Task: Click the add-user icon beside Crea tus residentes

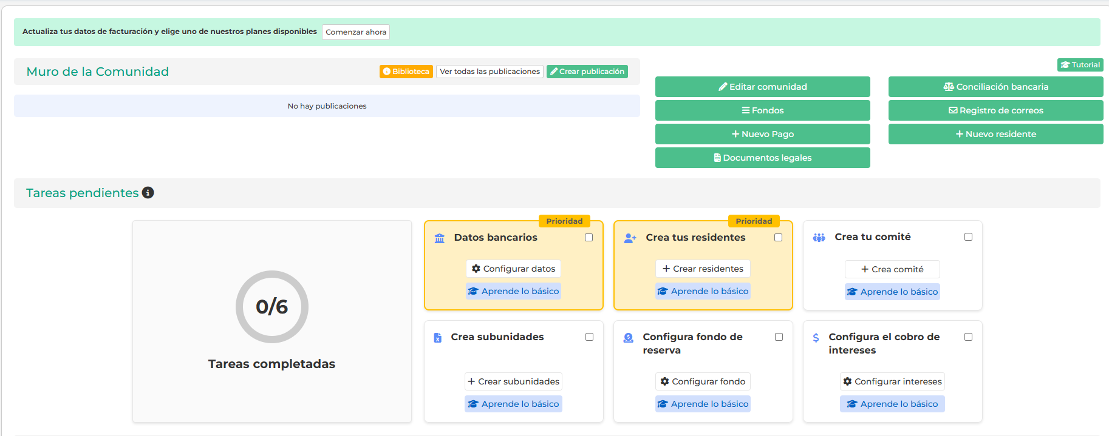Action: pyautogui.click(x=630, y=238)
